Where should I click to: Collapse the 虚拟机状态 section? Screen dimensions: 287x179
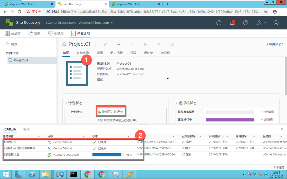(x=177, y=103)
